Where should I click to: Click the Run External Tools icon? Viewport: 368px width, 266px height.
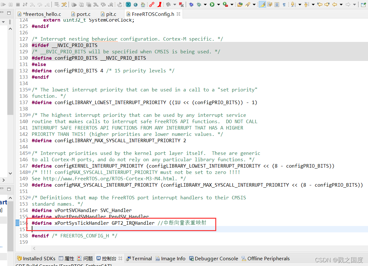(225, 4)
